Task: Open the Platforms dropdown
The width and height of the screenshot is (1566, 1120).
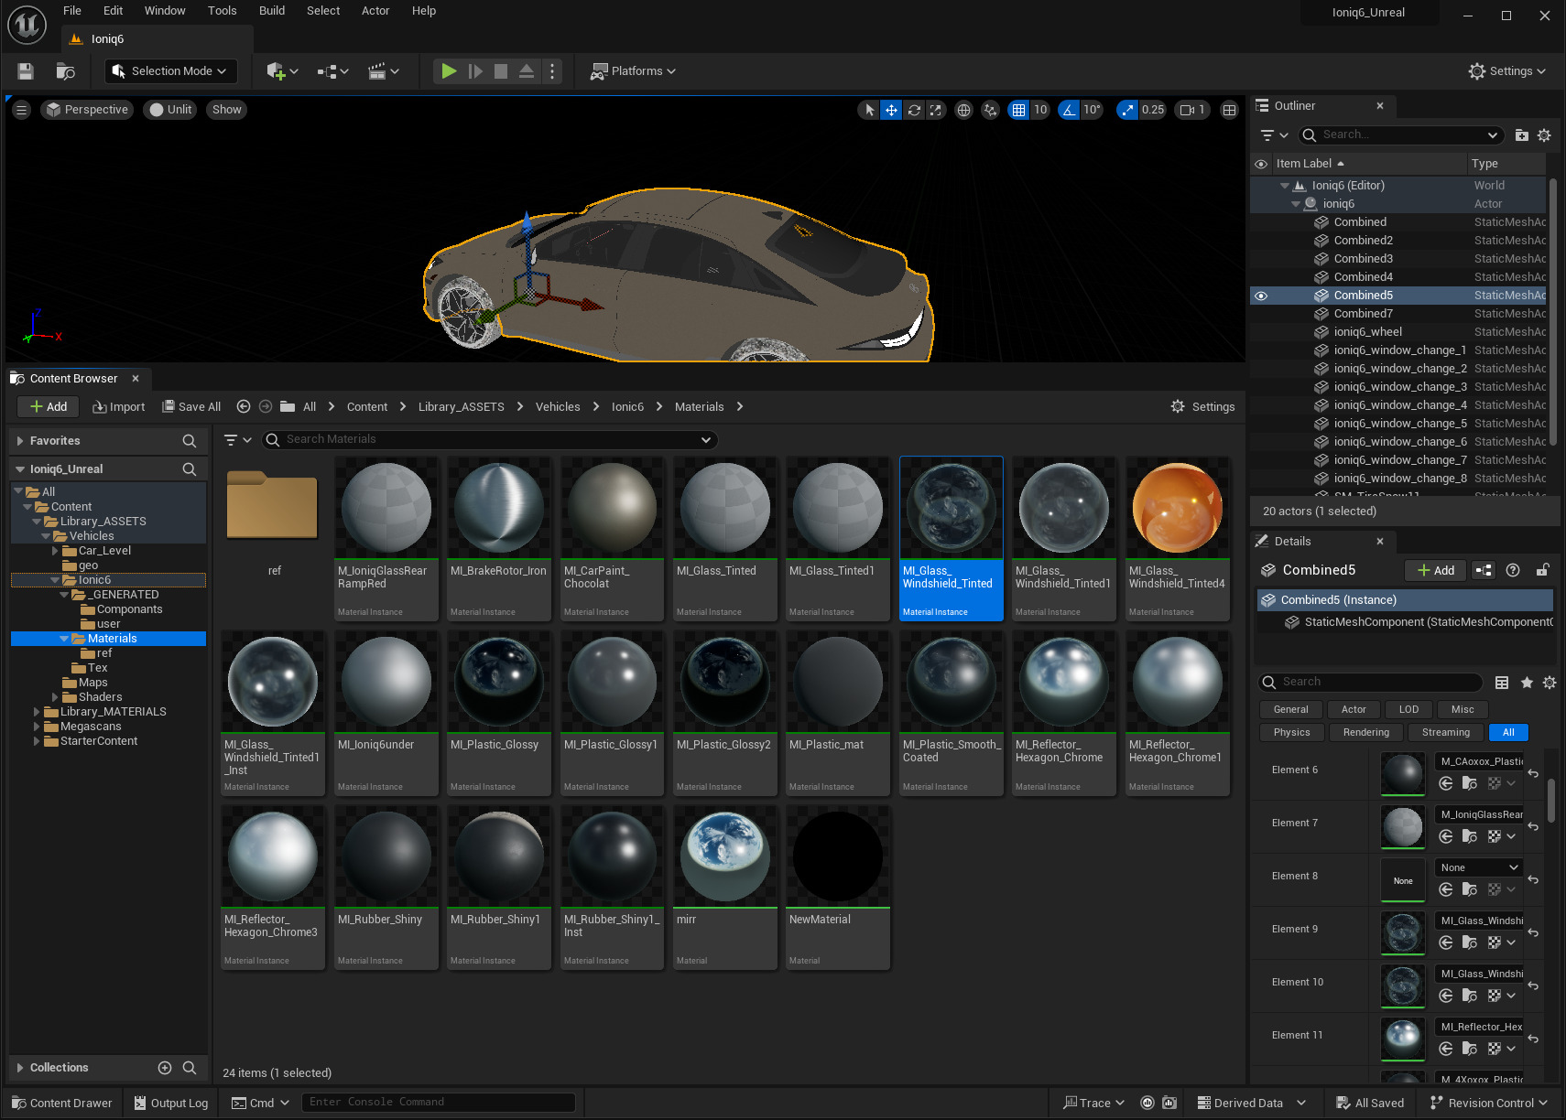Action: (634, 71)
